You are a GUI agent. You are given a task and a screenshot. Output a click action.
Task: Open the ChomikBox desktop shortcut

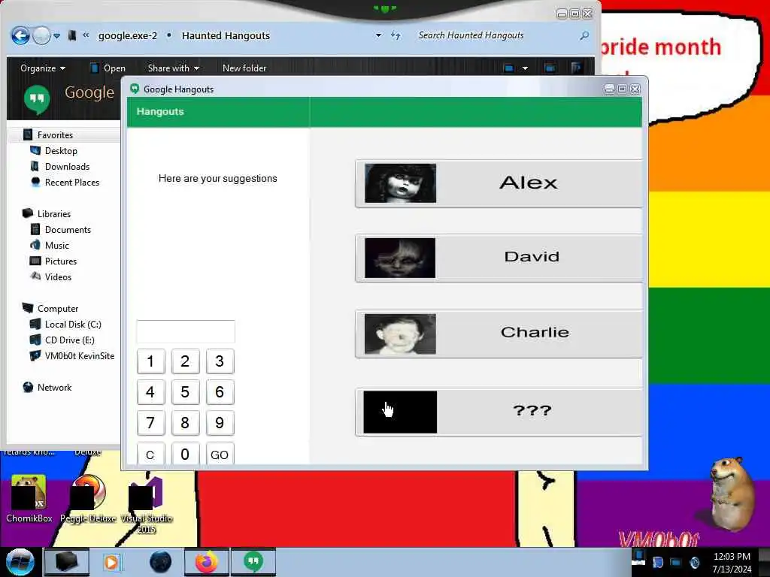pos(29,499)
